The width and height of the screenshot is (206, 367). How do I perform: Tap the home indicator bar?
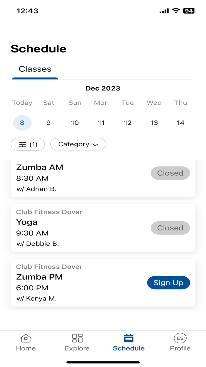(x=103, y=361)
